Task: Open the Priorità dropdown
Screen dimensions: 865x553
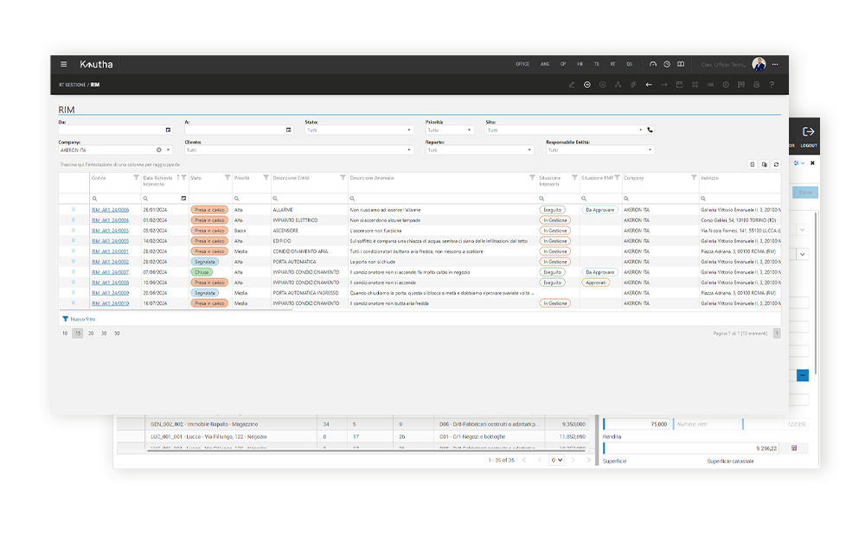Action: [x=470, y=130]
